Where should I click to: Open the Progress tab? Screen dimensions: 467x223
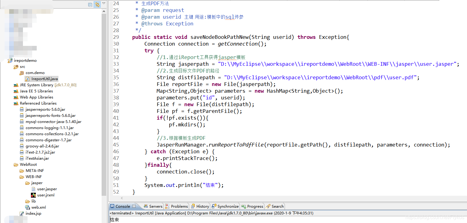tap(252, 206)
